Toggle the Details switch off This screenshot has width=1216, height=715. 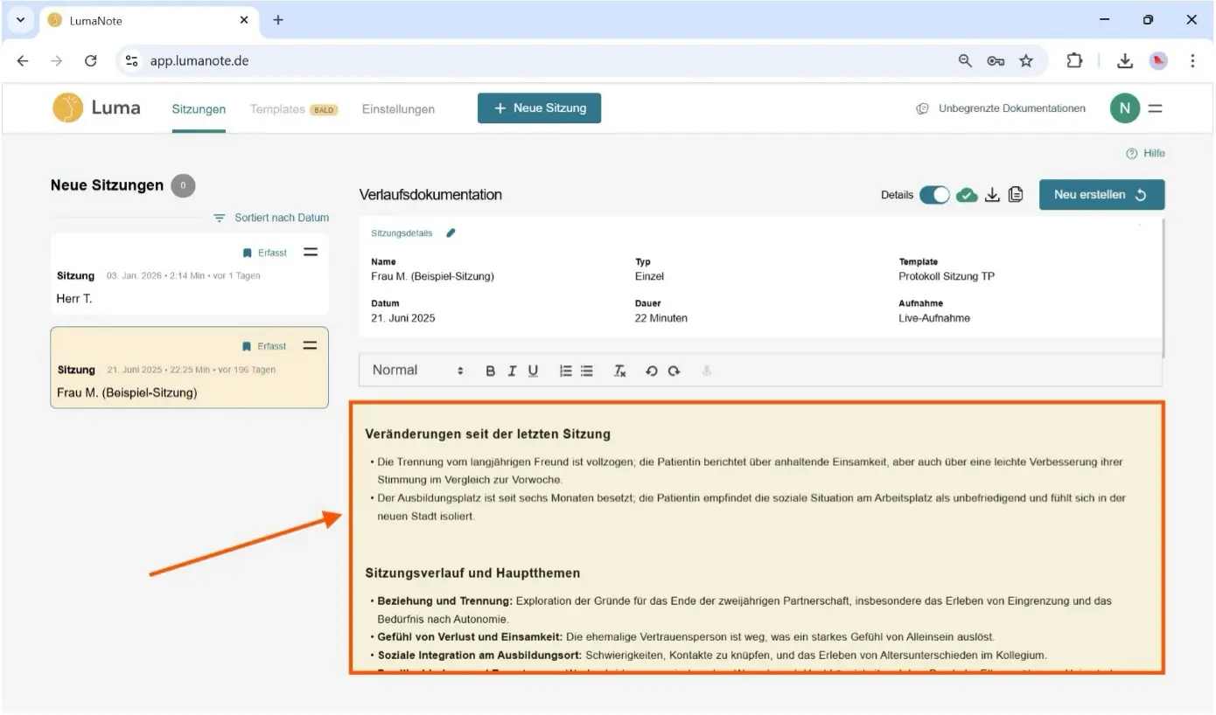pos(934,195)
